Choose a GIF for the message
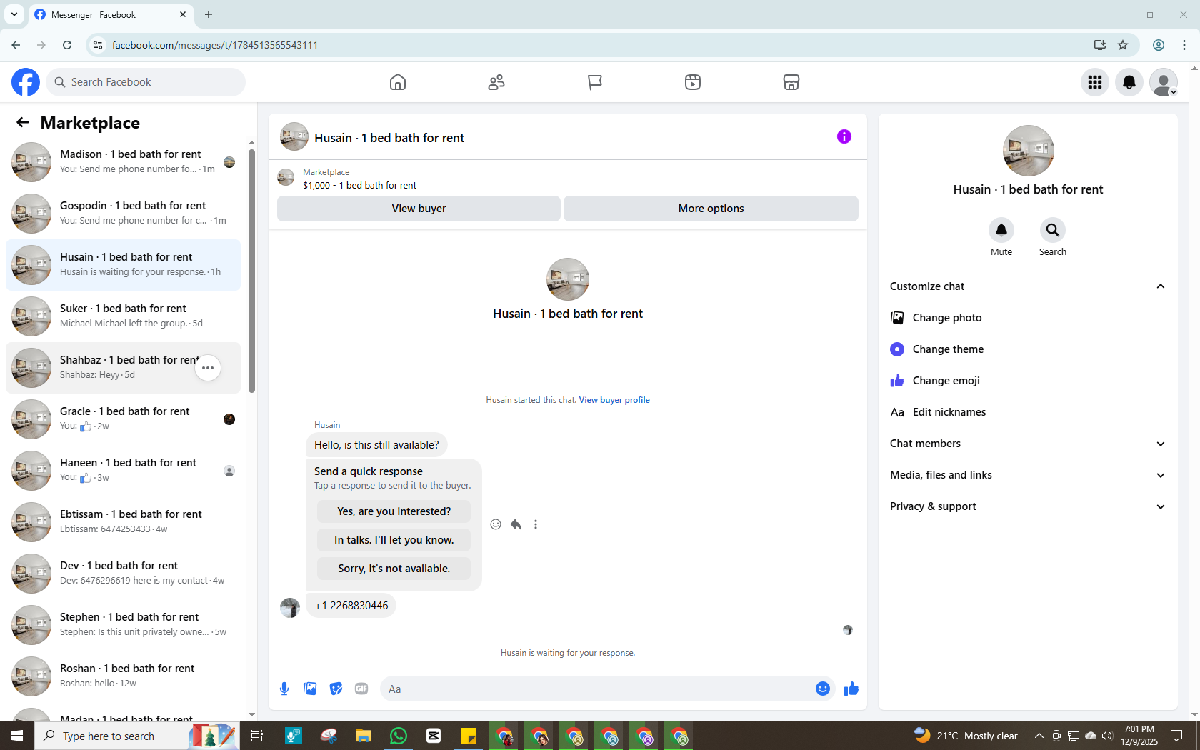Screen dimensions: 1200x750 (361, 689)
